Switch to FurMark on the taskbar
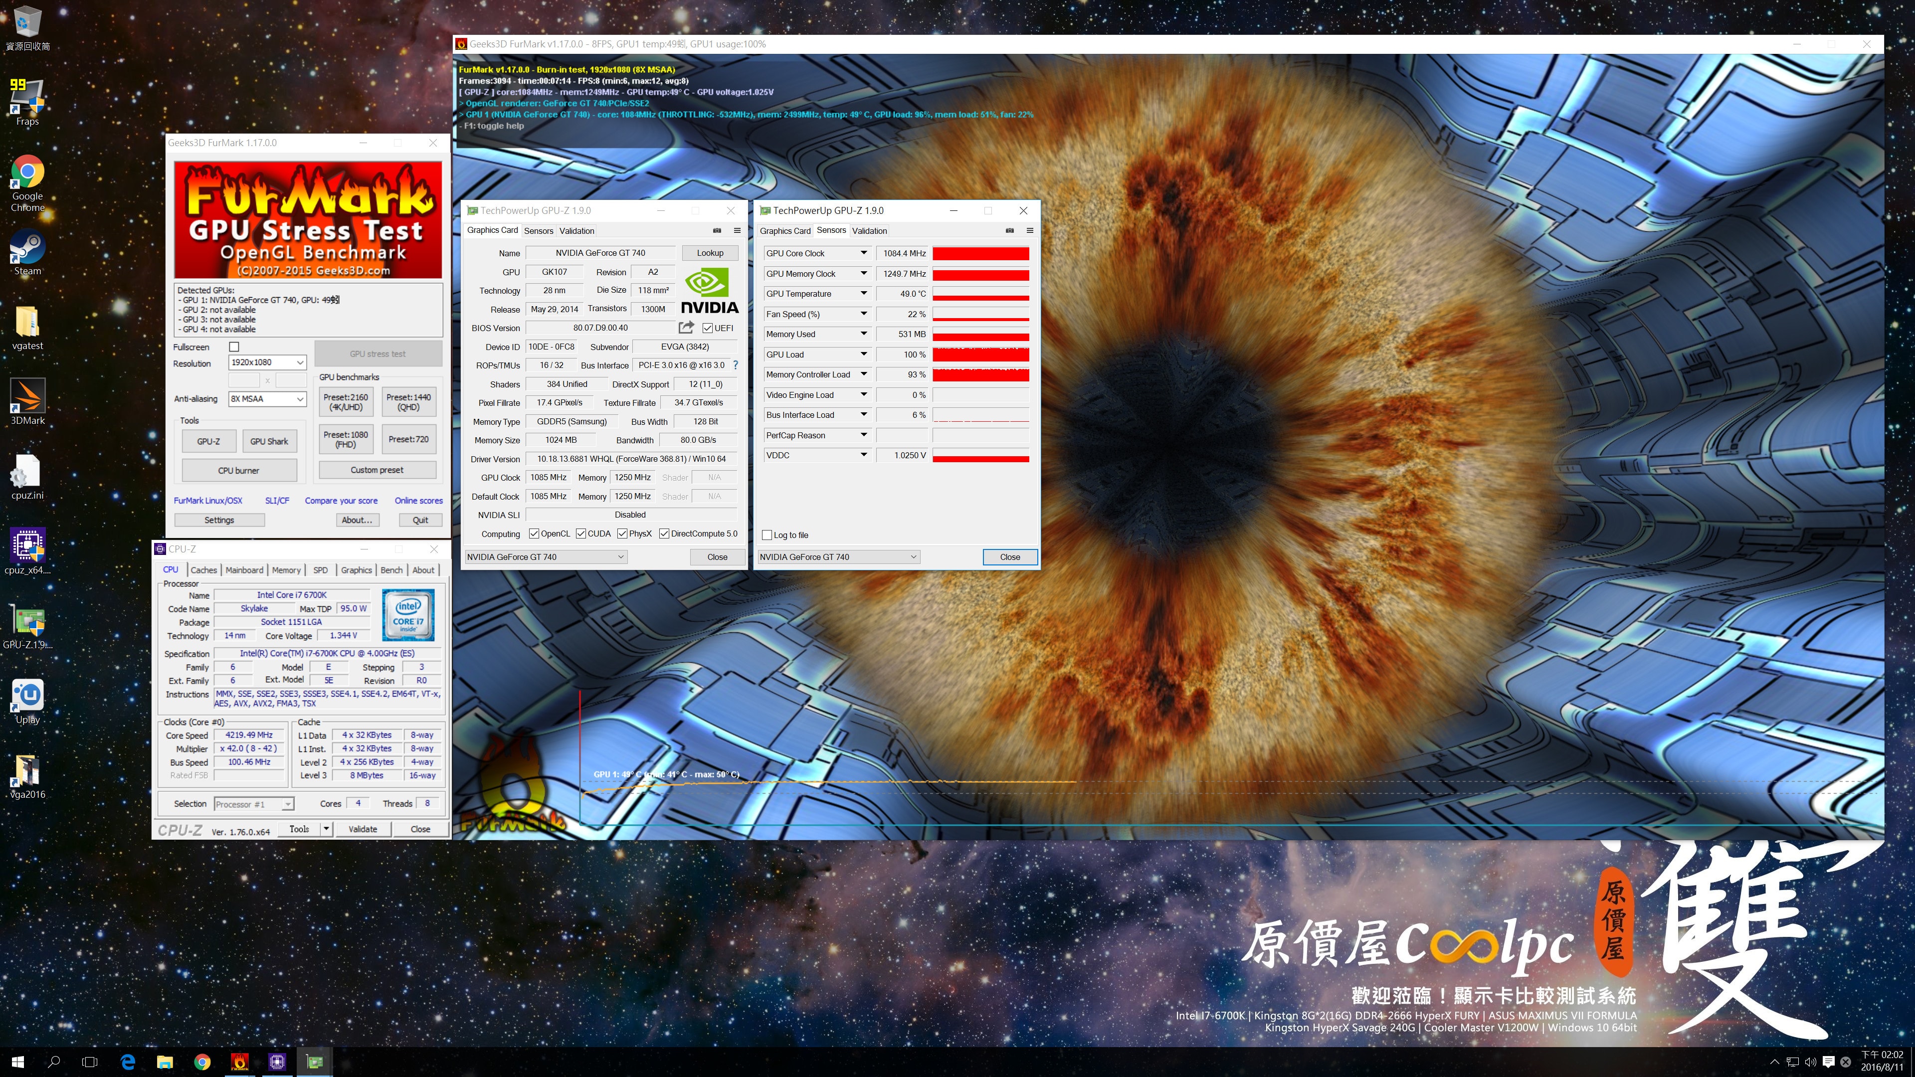Screen dimensions: 1915x1077 pyautogui.click(x=239, y=1062)
